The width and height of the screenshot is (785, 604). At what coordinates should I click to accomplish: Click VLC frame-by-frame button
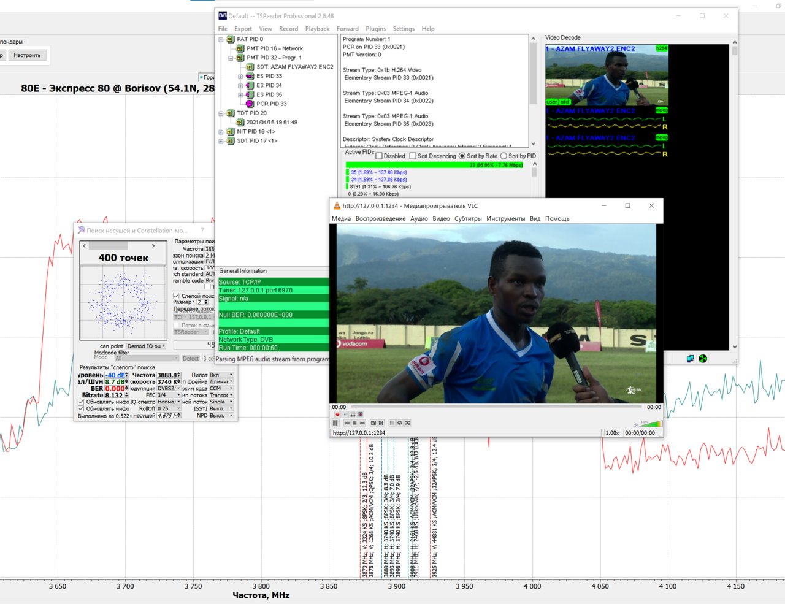pos(361,415)
